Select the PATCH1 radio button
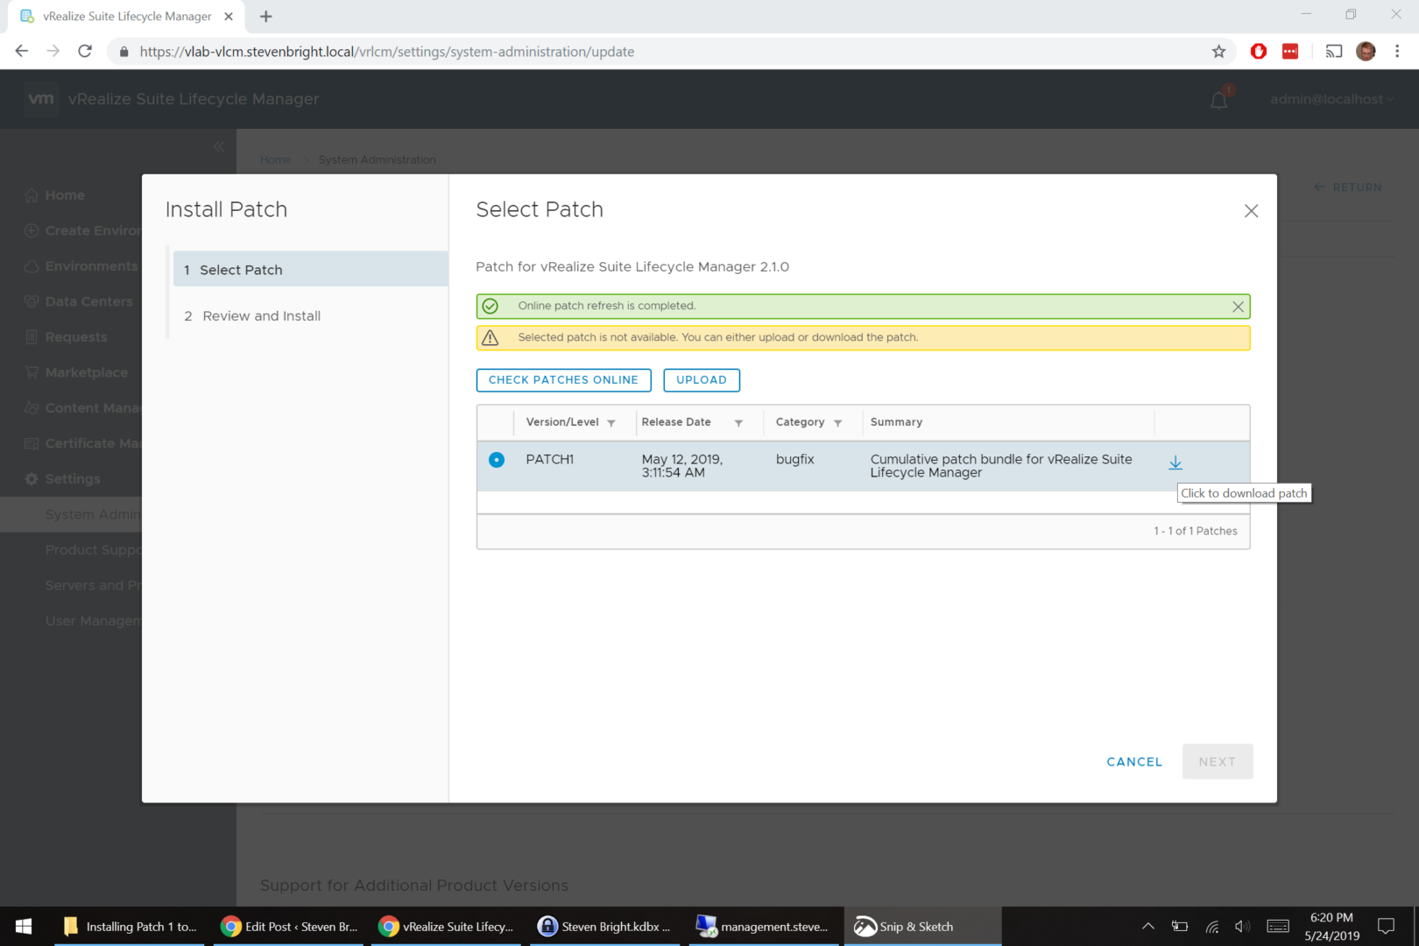Image resolution: width=1419 pixels, height=946 pixels. click(497, 460)
